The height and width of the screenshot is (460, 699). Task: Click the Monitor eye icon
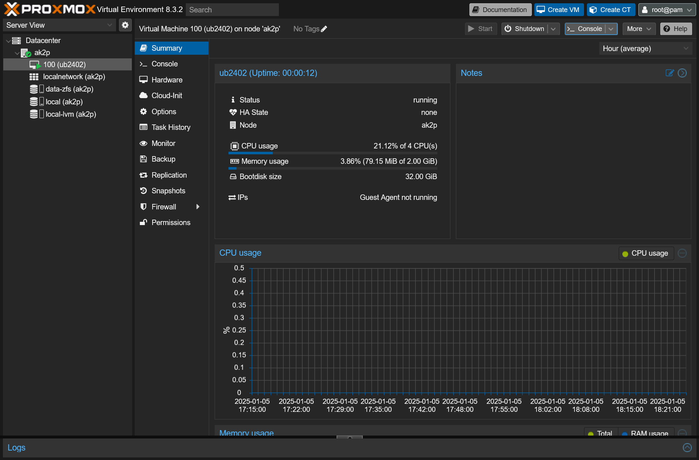[143, 143]
